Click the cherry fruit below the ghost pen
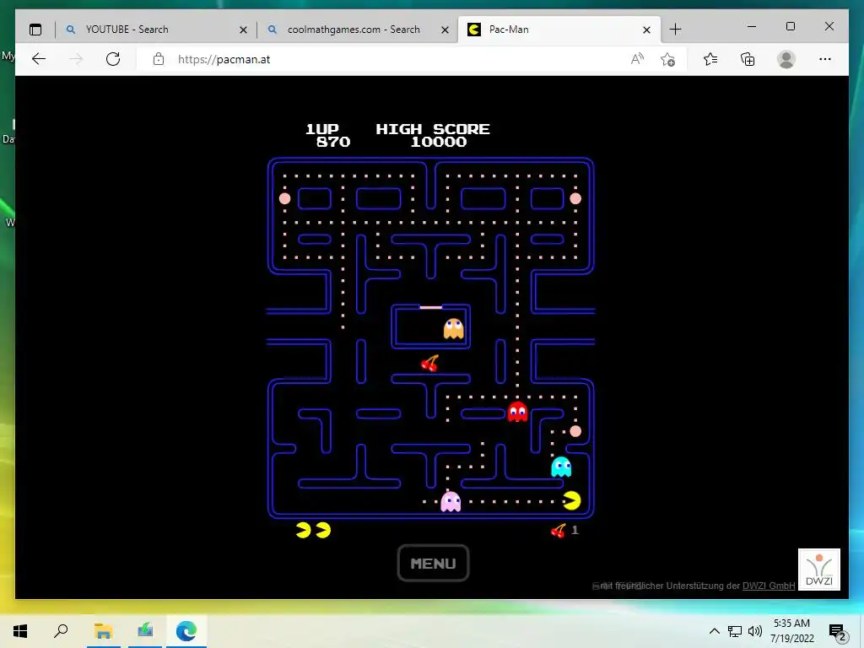 (x=429, y=363)
